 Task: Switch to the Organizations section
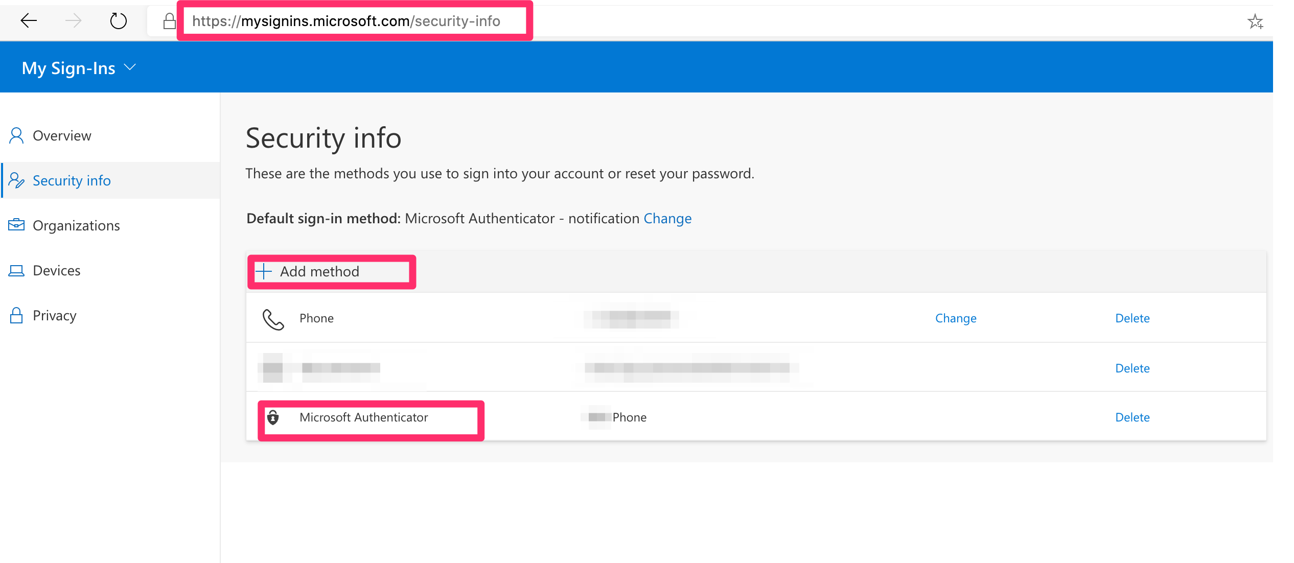coord(76,225)
